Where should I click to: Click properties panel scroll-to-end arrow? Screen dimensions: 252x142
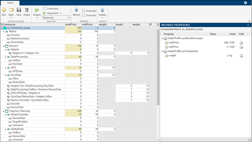pyautogui.click(x=249, y=140)
